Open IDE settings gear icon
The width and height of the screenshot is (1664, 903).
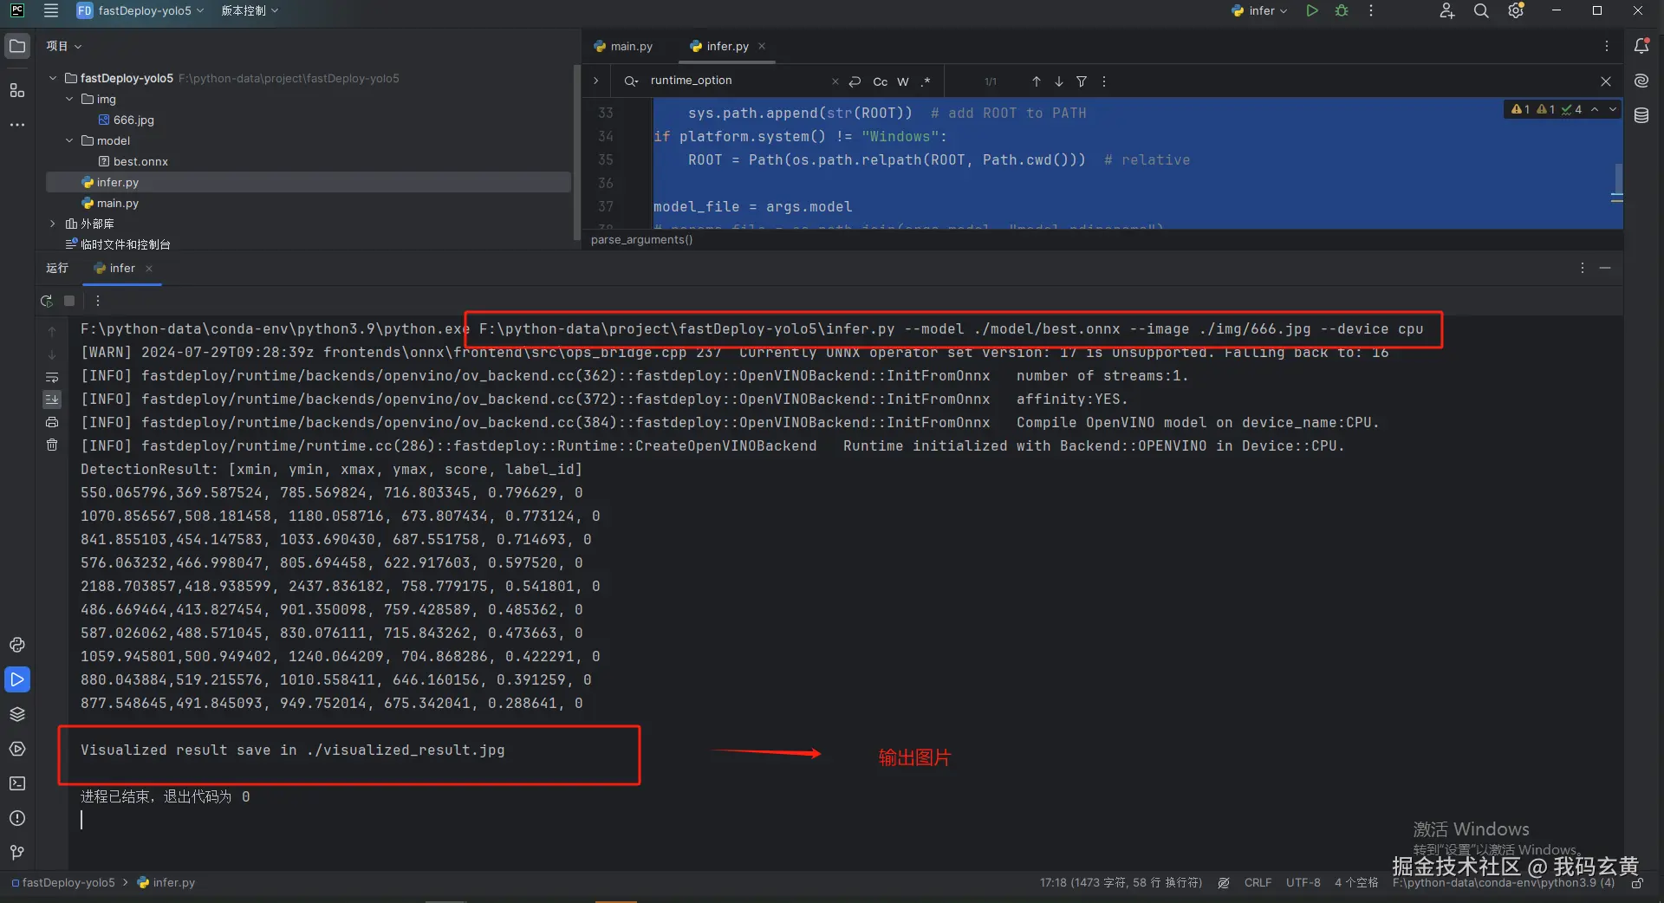pos(1516,10)
